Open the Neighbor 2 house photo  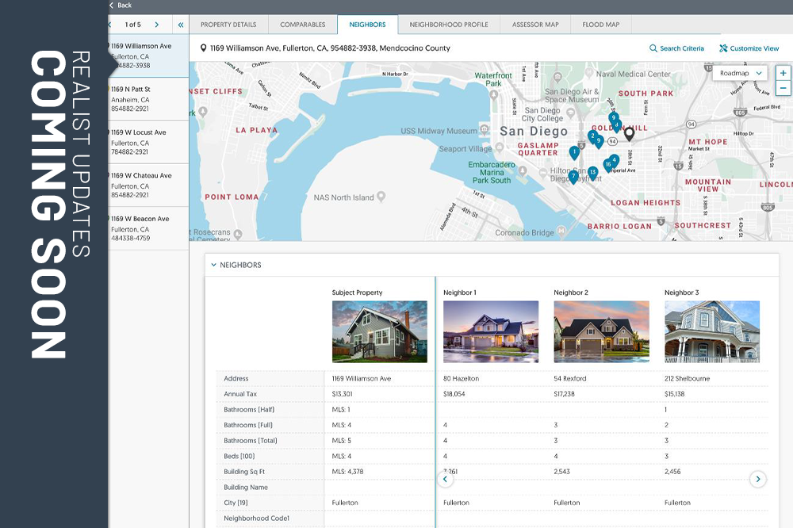point(601,331)
